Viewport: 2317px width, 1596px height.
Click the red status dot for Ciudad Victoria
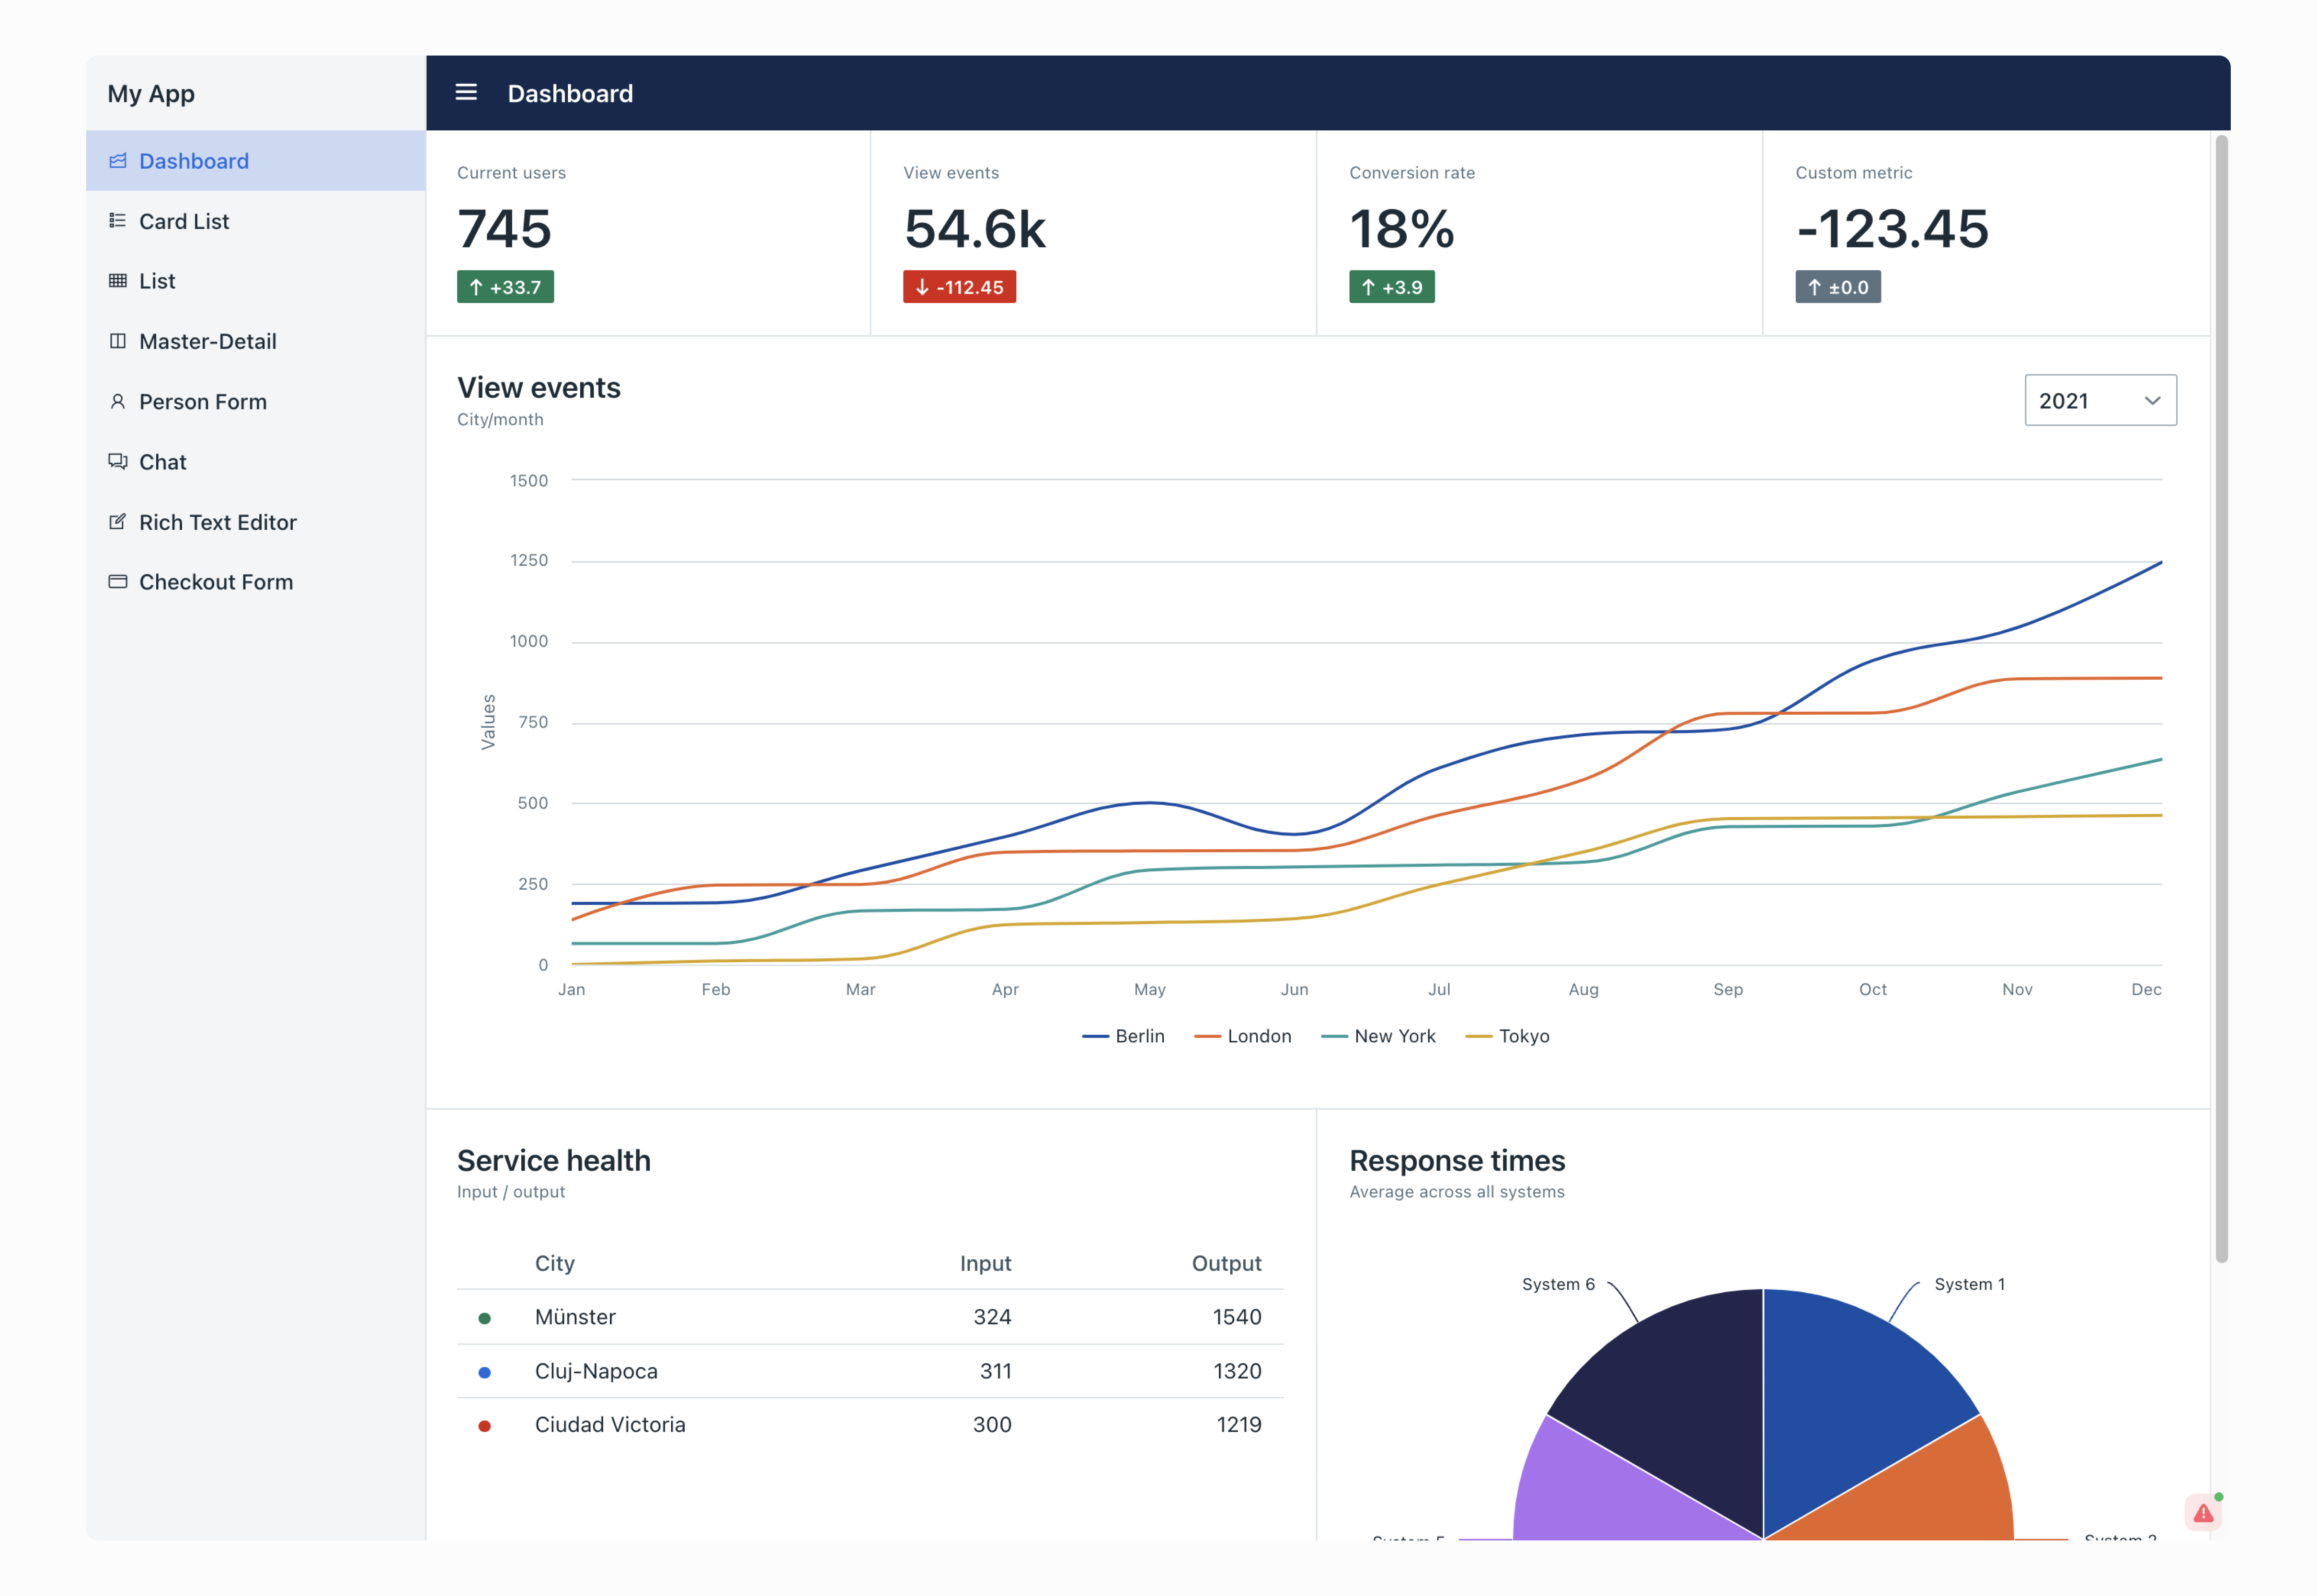click(484, 1426)
